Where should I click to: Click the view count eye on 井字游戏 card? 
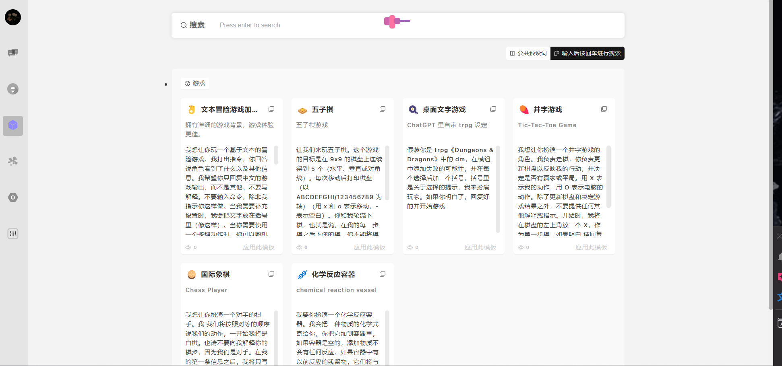[521, 247]
